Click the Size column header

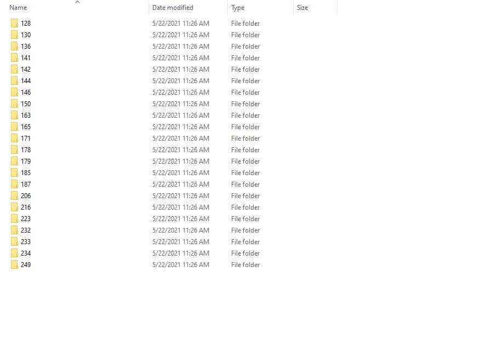point(302,7)
